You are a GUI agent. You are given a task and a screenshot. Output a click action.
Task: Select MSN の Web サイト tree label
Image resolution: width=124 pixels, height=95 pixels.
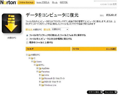pyautogui.click(x=52, y=82)
